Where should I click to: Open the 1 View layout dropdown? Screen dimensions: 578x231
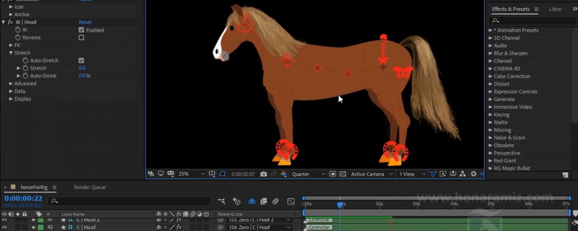click(x=412, y=174)
